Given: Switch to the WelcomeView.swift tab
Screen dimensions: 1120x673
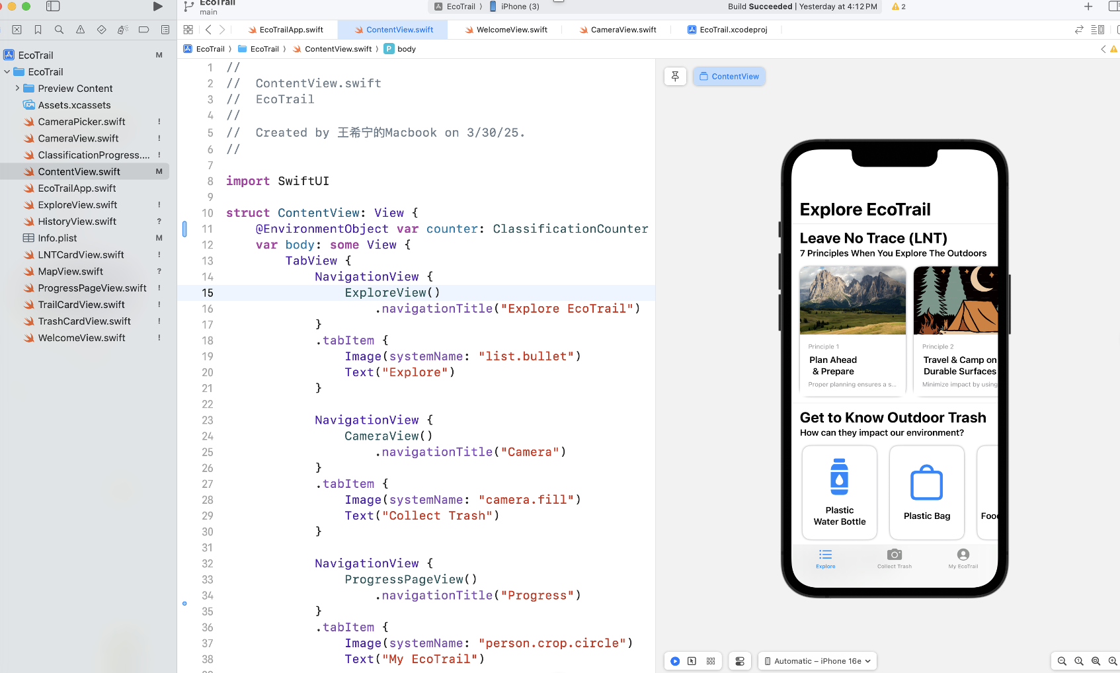Looking at the screenshot, I should point(511,30).
